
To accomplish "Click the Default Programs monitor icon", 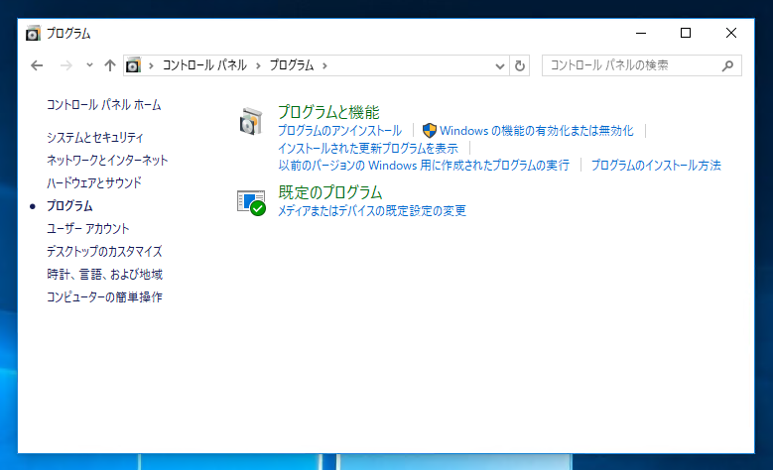I will [251, 202].
